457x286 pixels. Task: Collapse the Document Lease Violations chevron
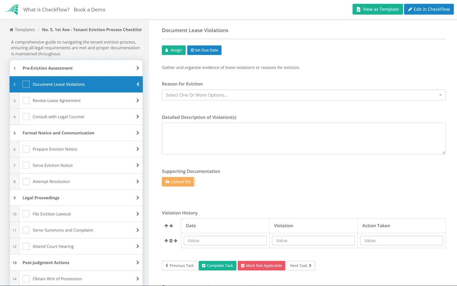138,84
